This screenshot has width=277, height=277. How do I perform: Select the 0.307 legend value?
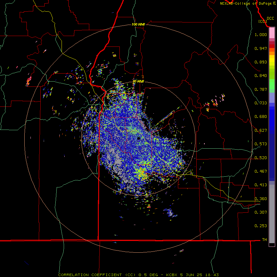[x=261, y=212]
